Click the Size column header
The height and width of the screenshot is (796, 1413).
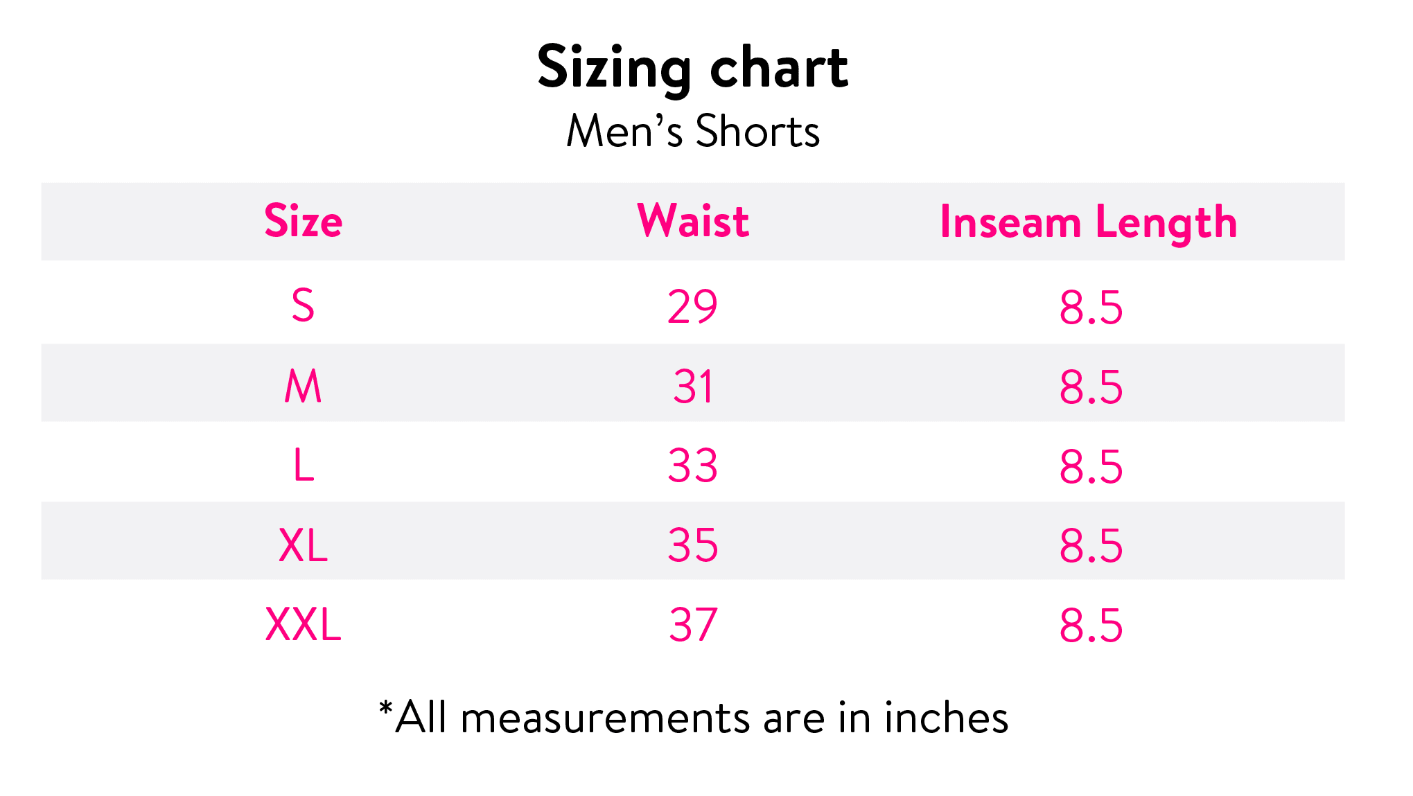point(304,222)
